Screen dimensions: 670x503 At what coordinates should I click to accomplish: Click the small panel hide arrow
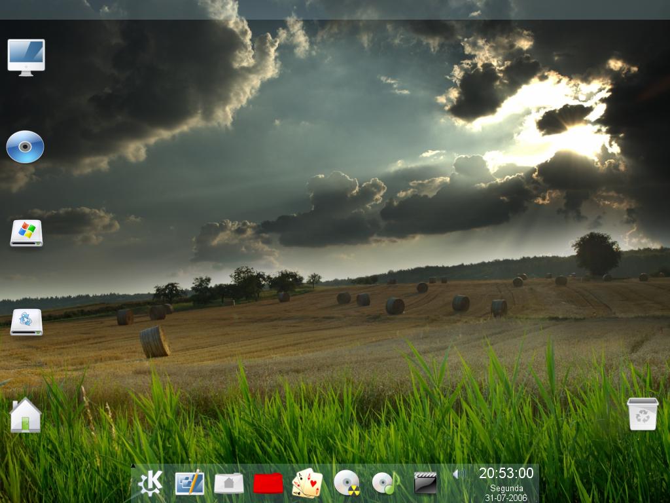(x=133, y=466)
